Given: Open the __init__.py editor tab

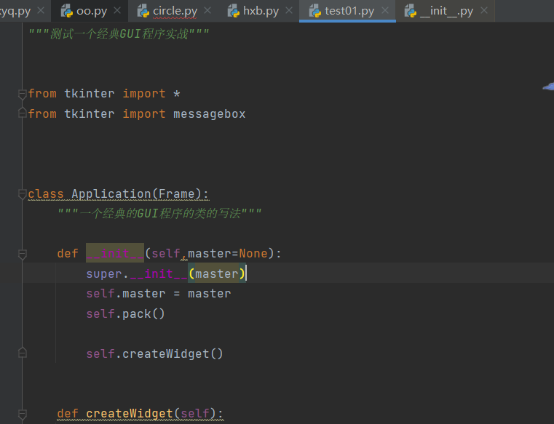Looking at the screenshot, I should [x=446, y=11].
